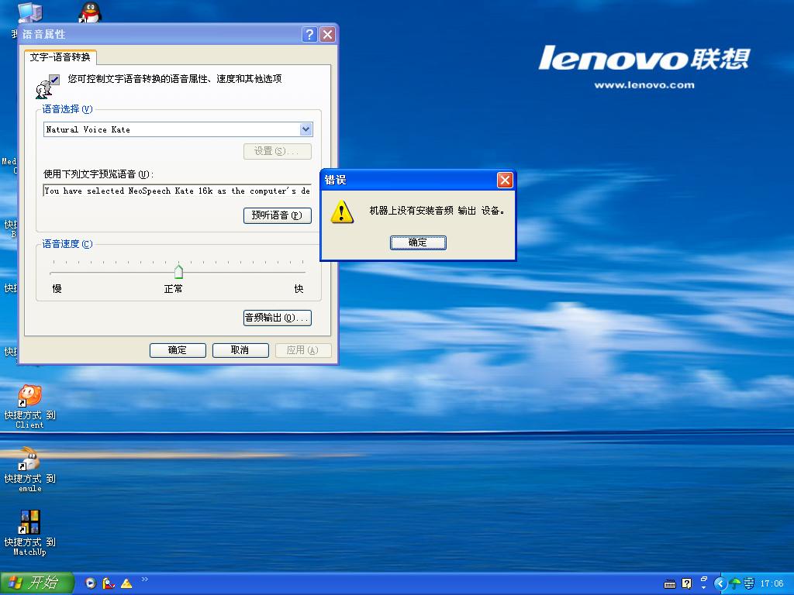Click the keyboard language bar icon
Viewport: 794px width, 595px height.
click(671, 583)
